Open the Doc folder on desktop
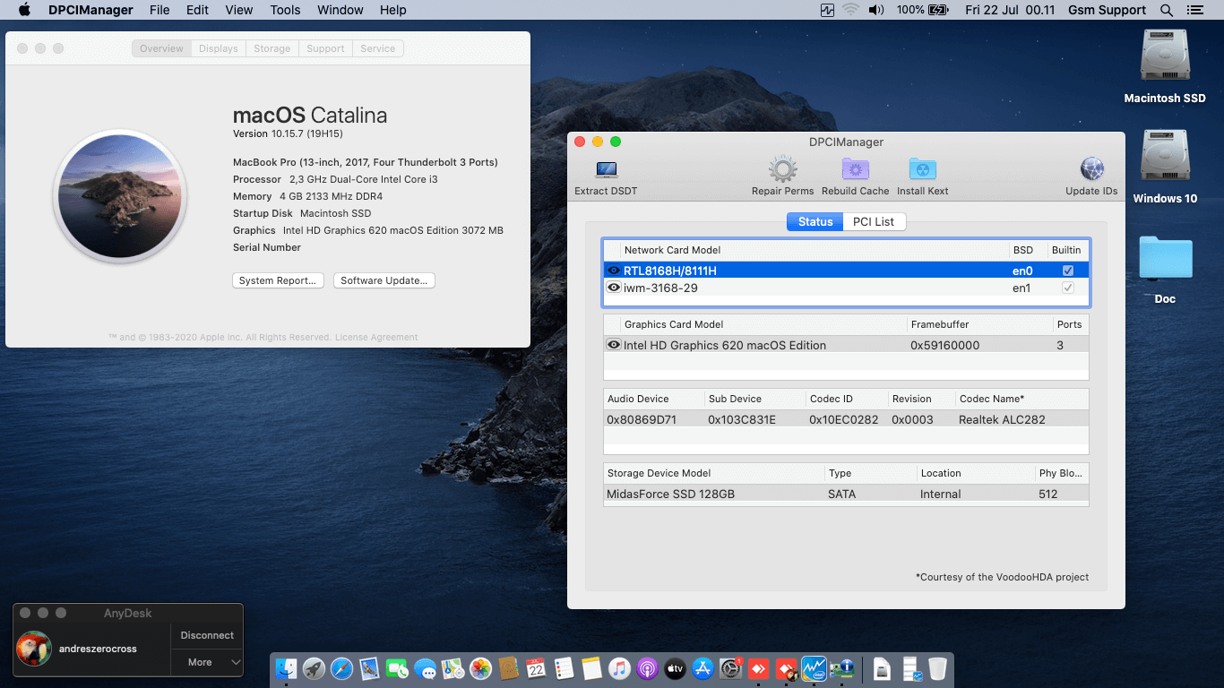Screen dimensions: 1224x688 pyautogui.click(x=1165, y=259)
